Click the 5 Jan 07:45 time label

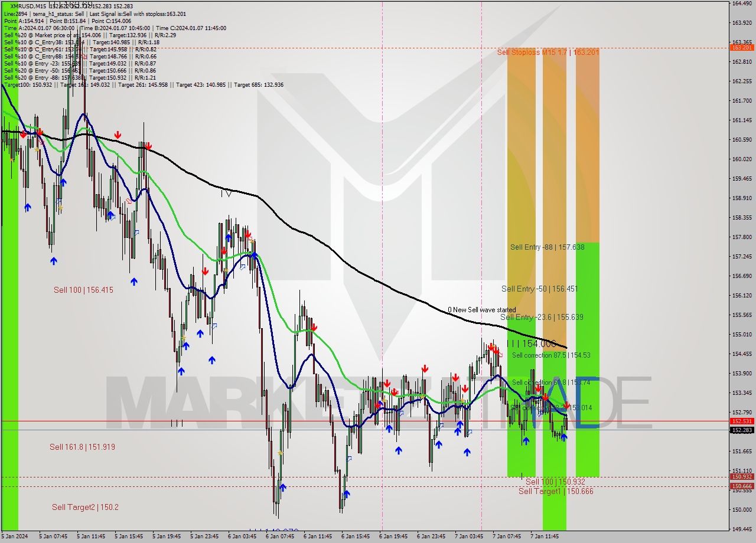coord(53,537)
